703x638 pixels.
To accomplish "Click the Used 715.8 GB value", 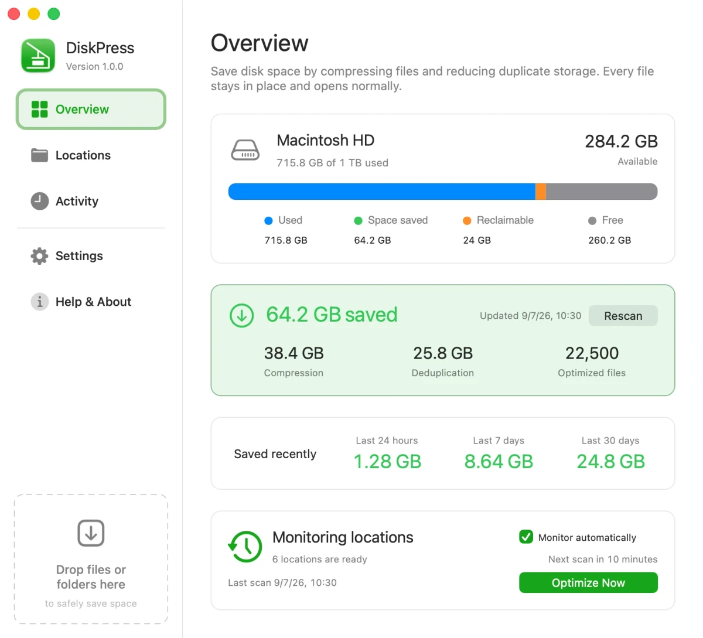I will coord(286,240).
